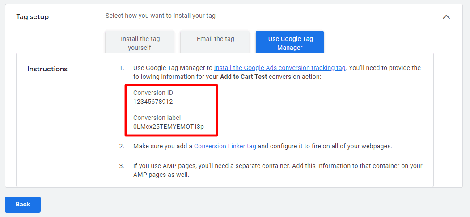Click the Add to Cart Test bold text
470x217 pixels.
(x=243, y=77)
